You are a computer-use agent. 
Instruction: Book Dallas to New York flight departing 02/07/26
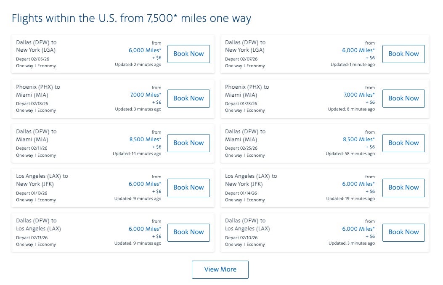403,54
